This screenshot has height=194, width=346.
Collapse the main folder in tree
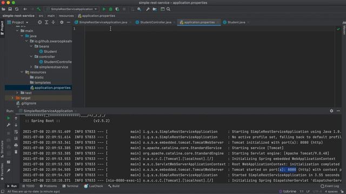pyautogui.click(x=17, y=31)
